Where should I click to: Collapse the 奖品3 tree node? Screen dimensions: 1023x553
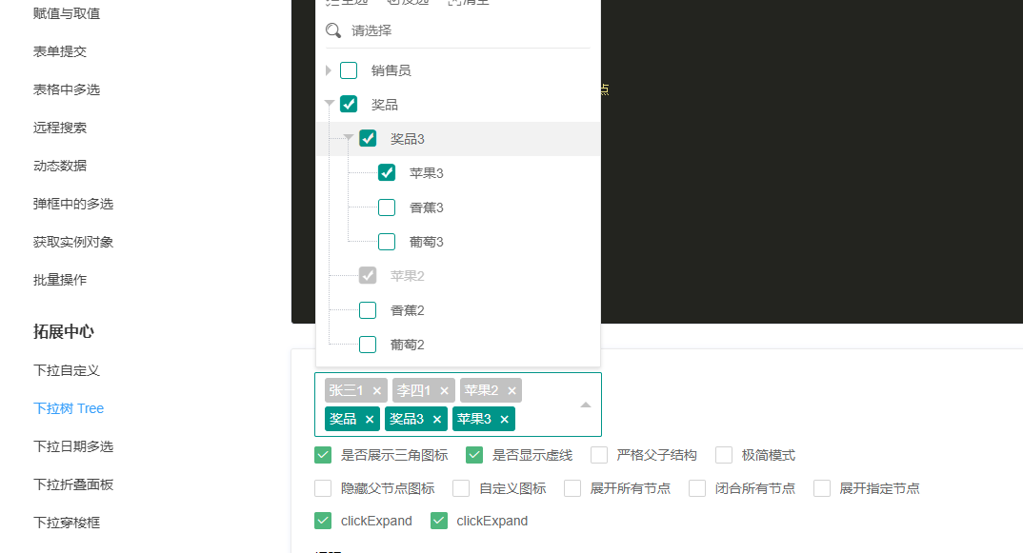coord(348,138)
